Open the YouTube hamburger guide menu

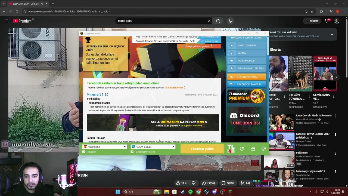tap(7, 21)
